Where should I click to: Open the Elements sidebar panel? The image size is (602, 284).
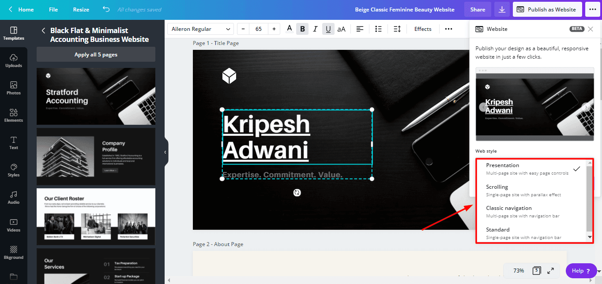tap(14, 116)
